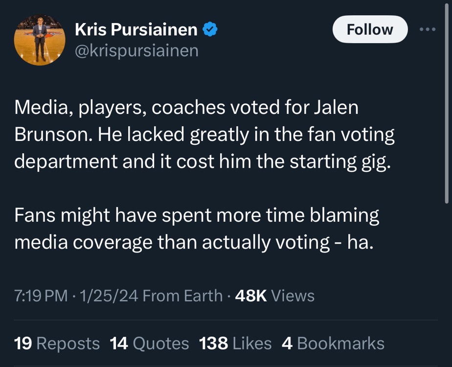452x367 pixels.
Task: Show the 19 Reposts list
Action: point(57,344)
